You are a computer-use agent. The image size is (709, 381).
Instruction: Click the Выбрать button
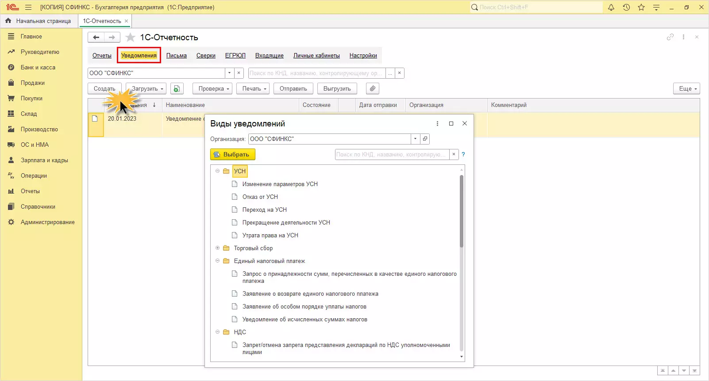point(233,154)
